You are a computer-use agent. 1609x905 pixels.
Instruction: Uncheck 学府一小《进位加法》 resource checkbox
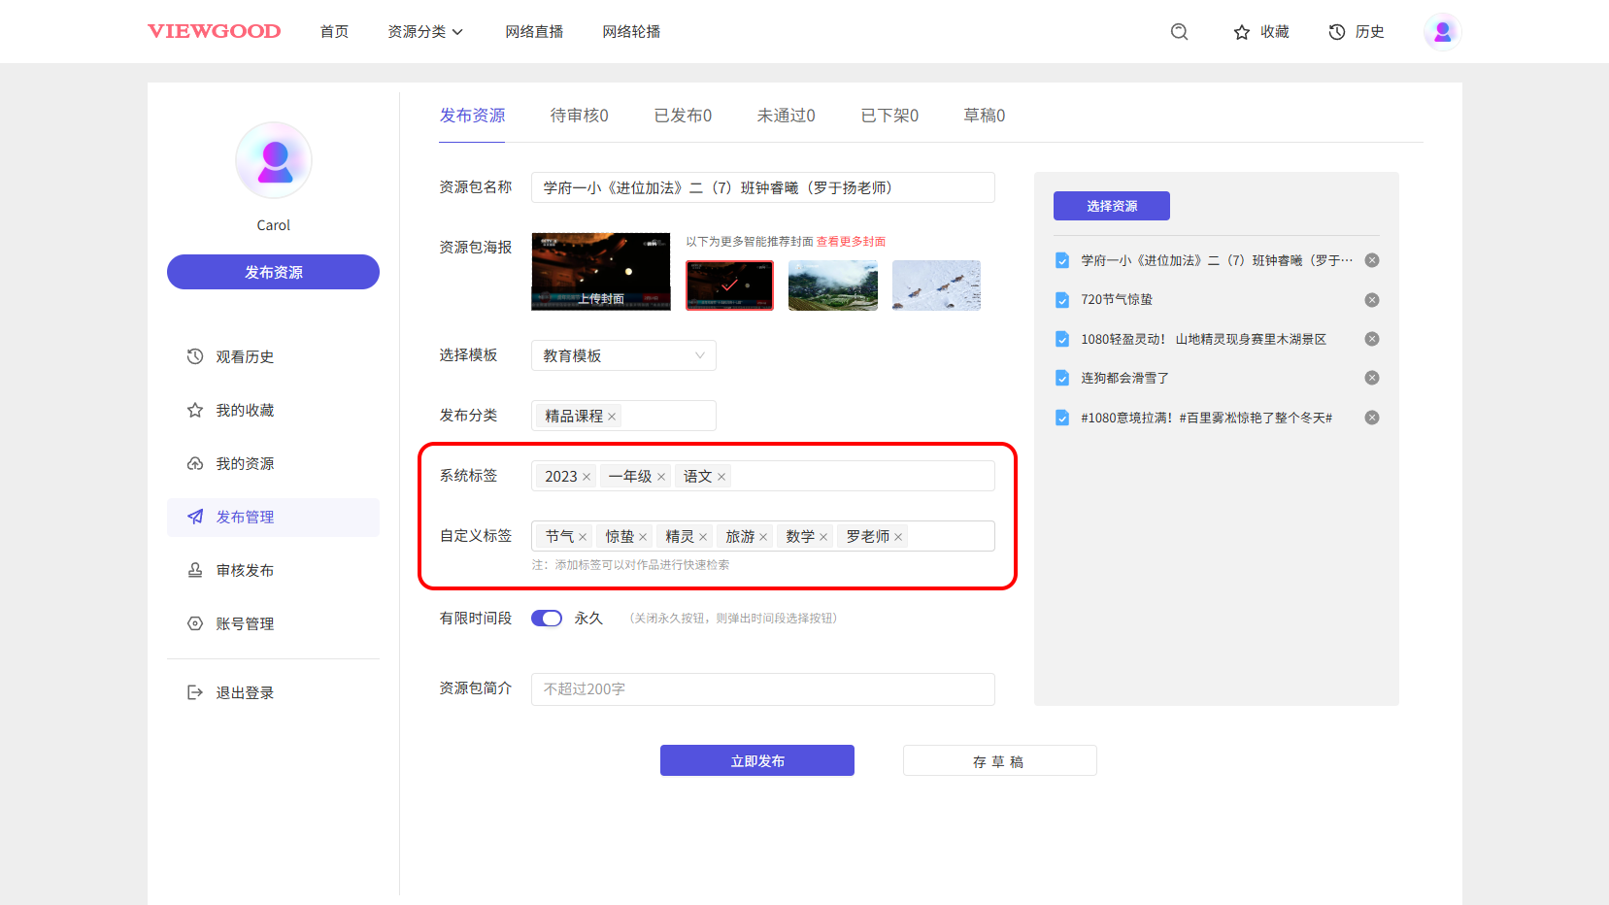point(1062,260)
